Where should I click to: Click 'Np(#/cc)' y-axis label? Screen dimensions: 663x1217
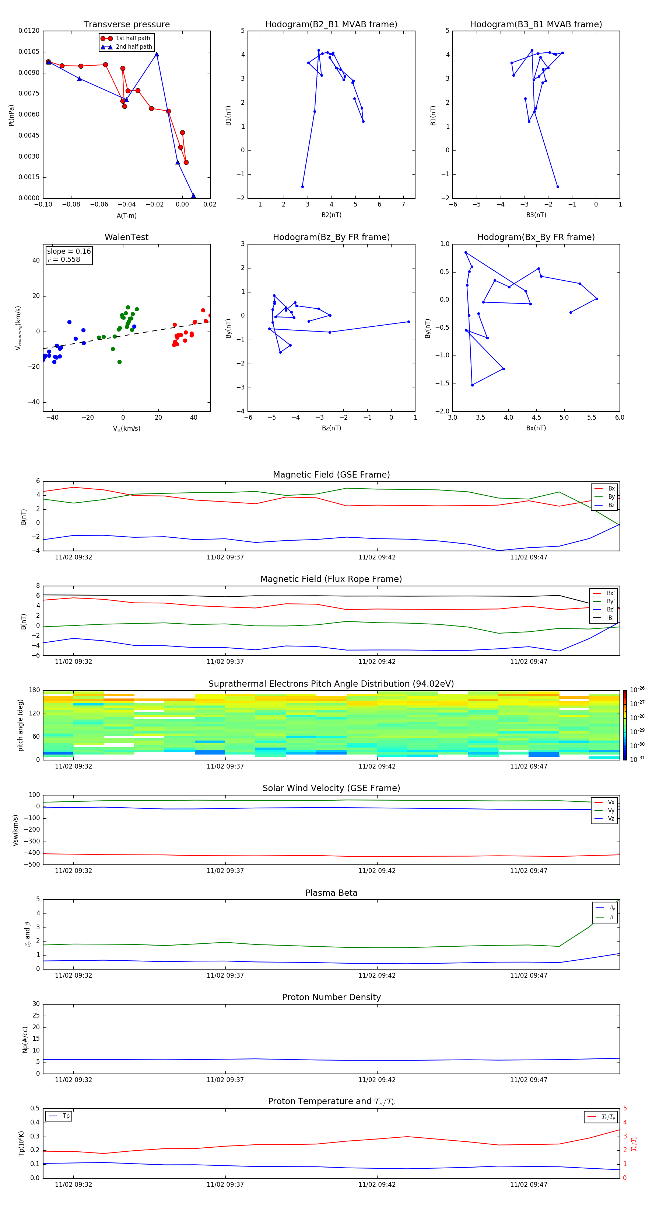(25, 1039)
